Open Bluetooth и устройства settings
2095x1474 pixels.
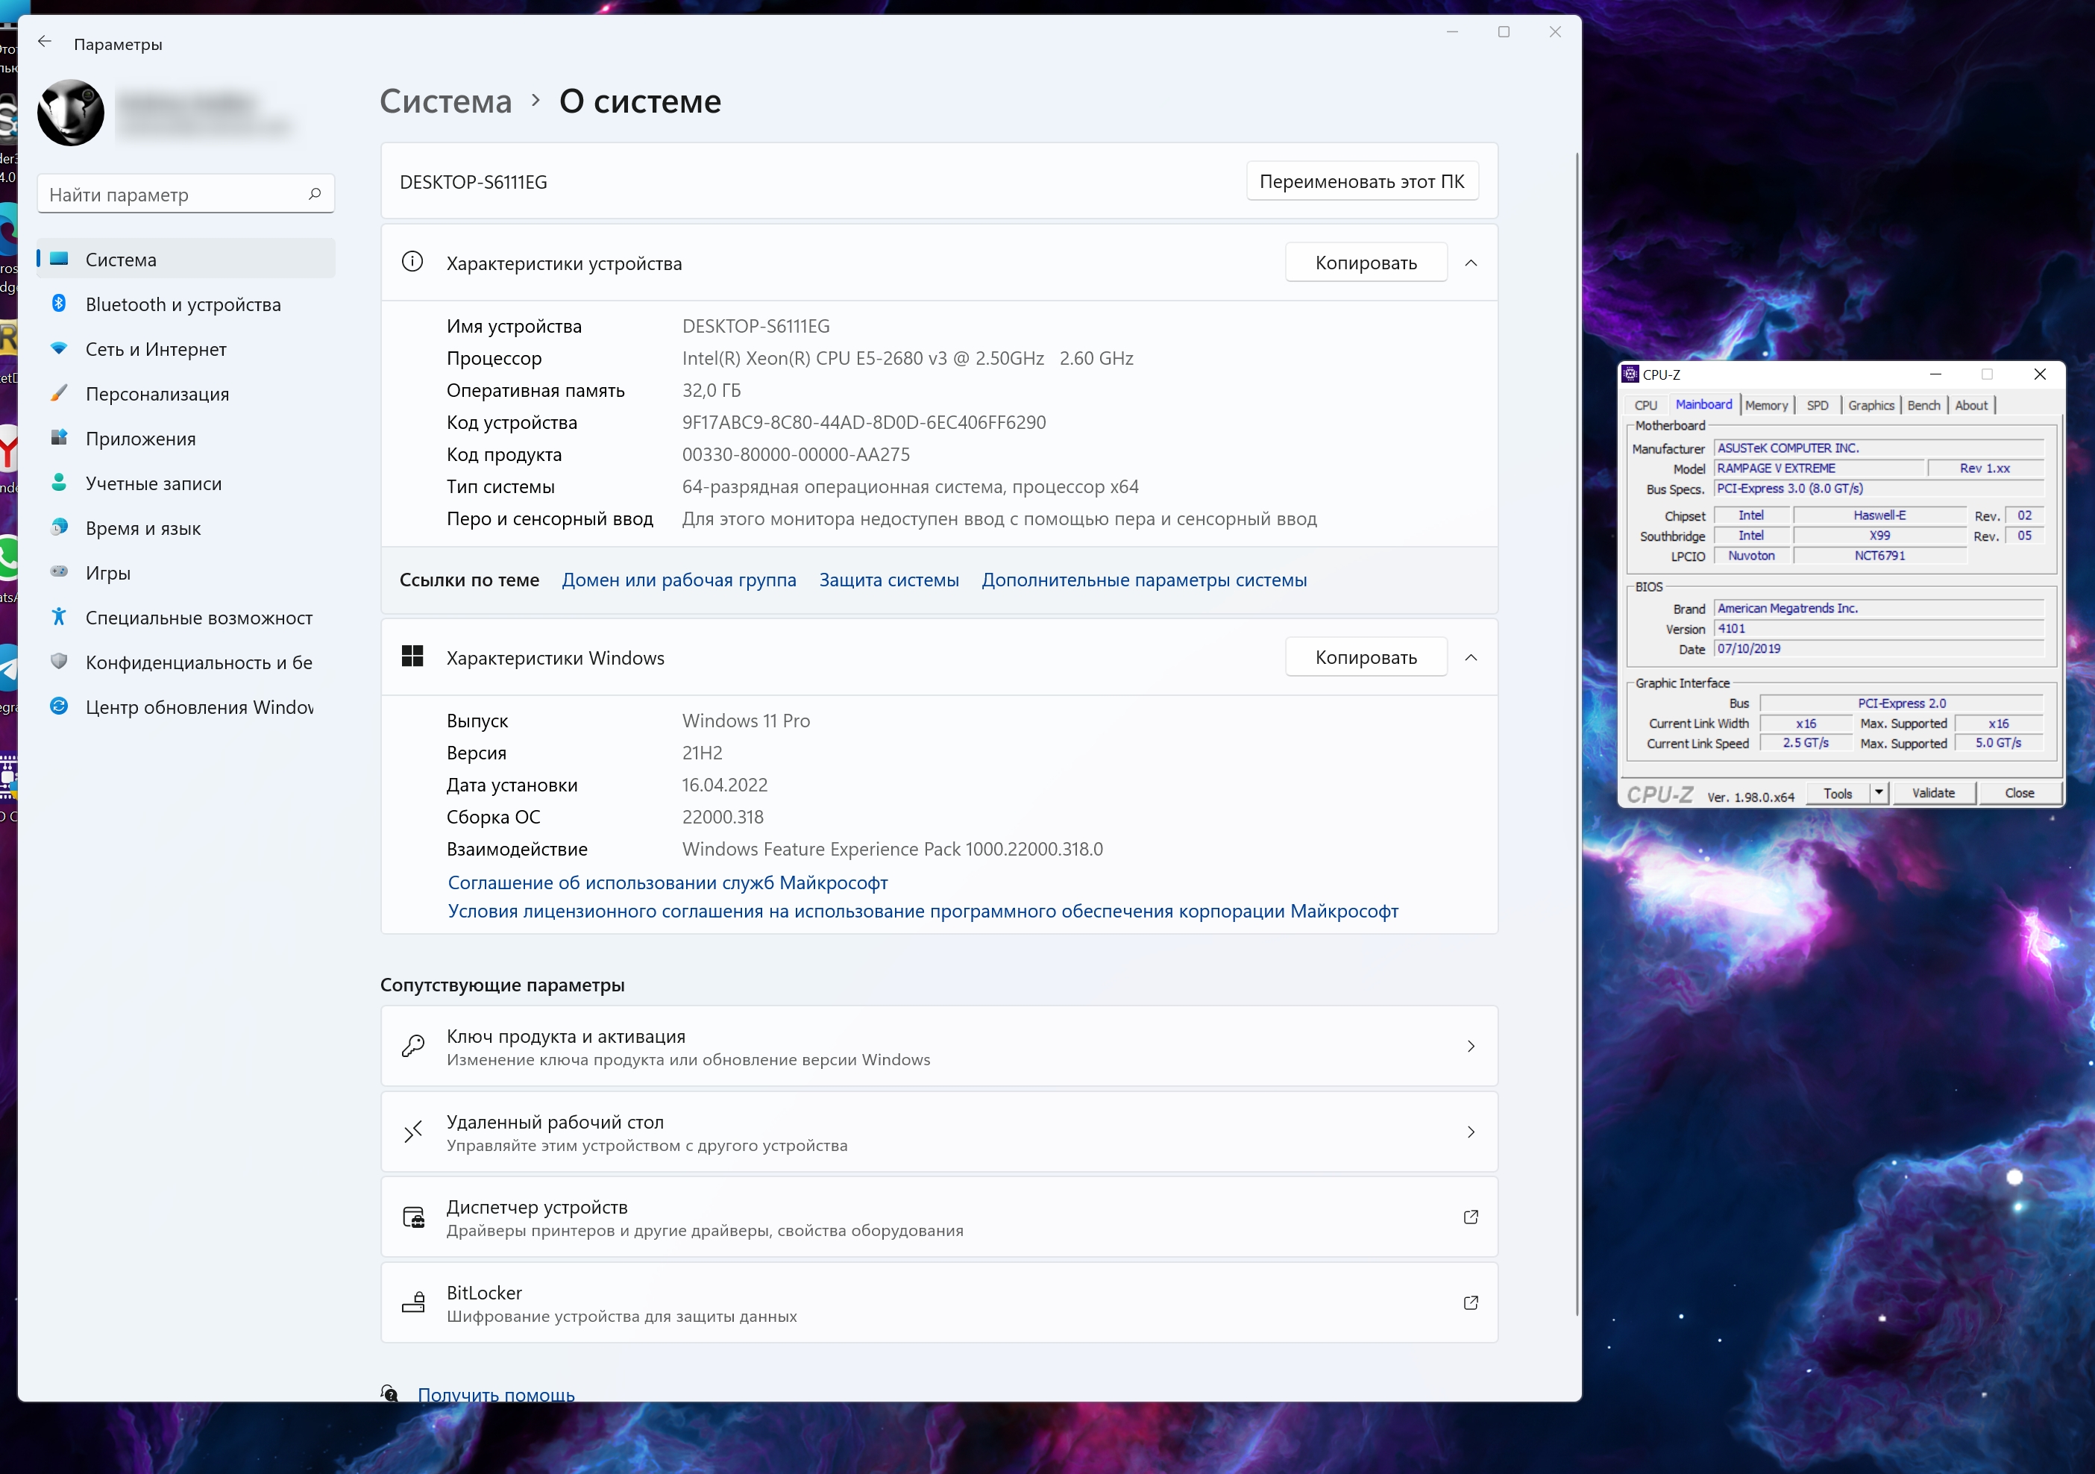click(183, 304)
